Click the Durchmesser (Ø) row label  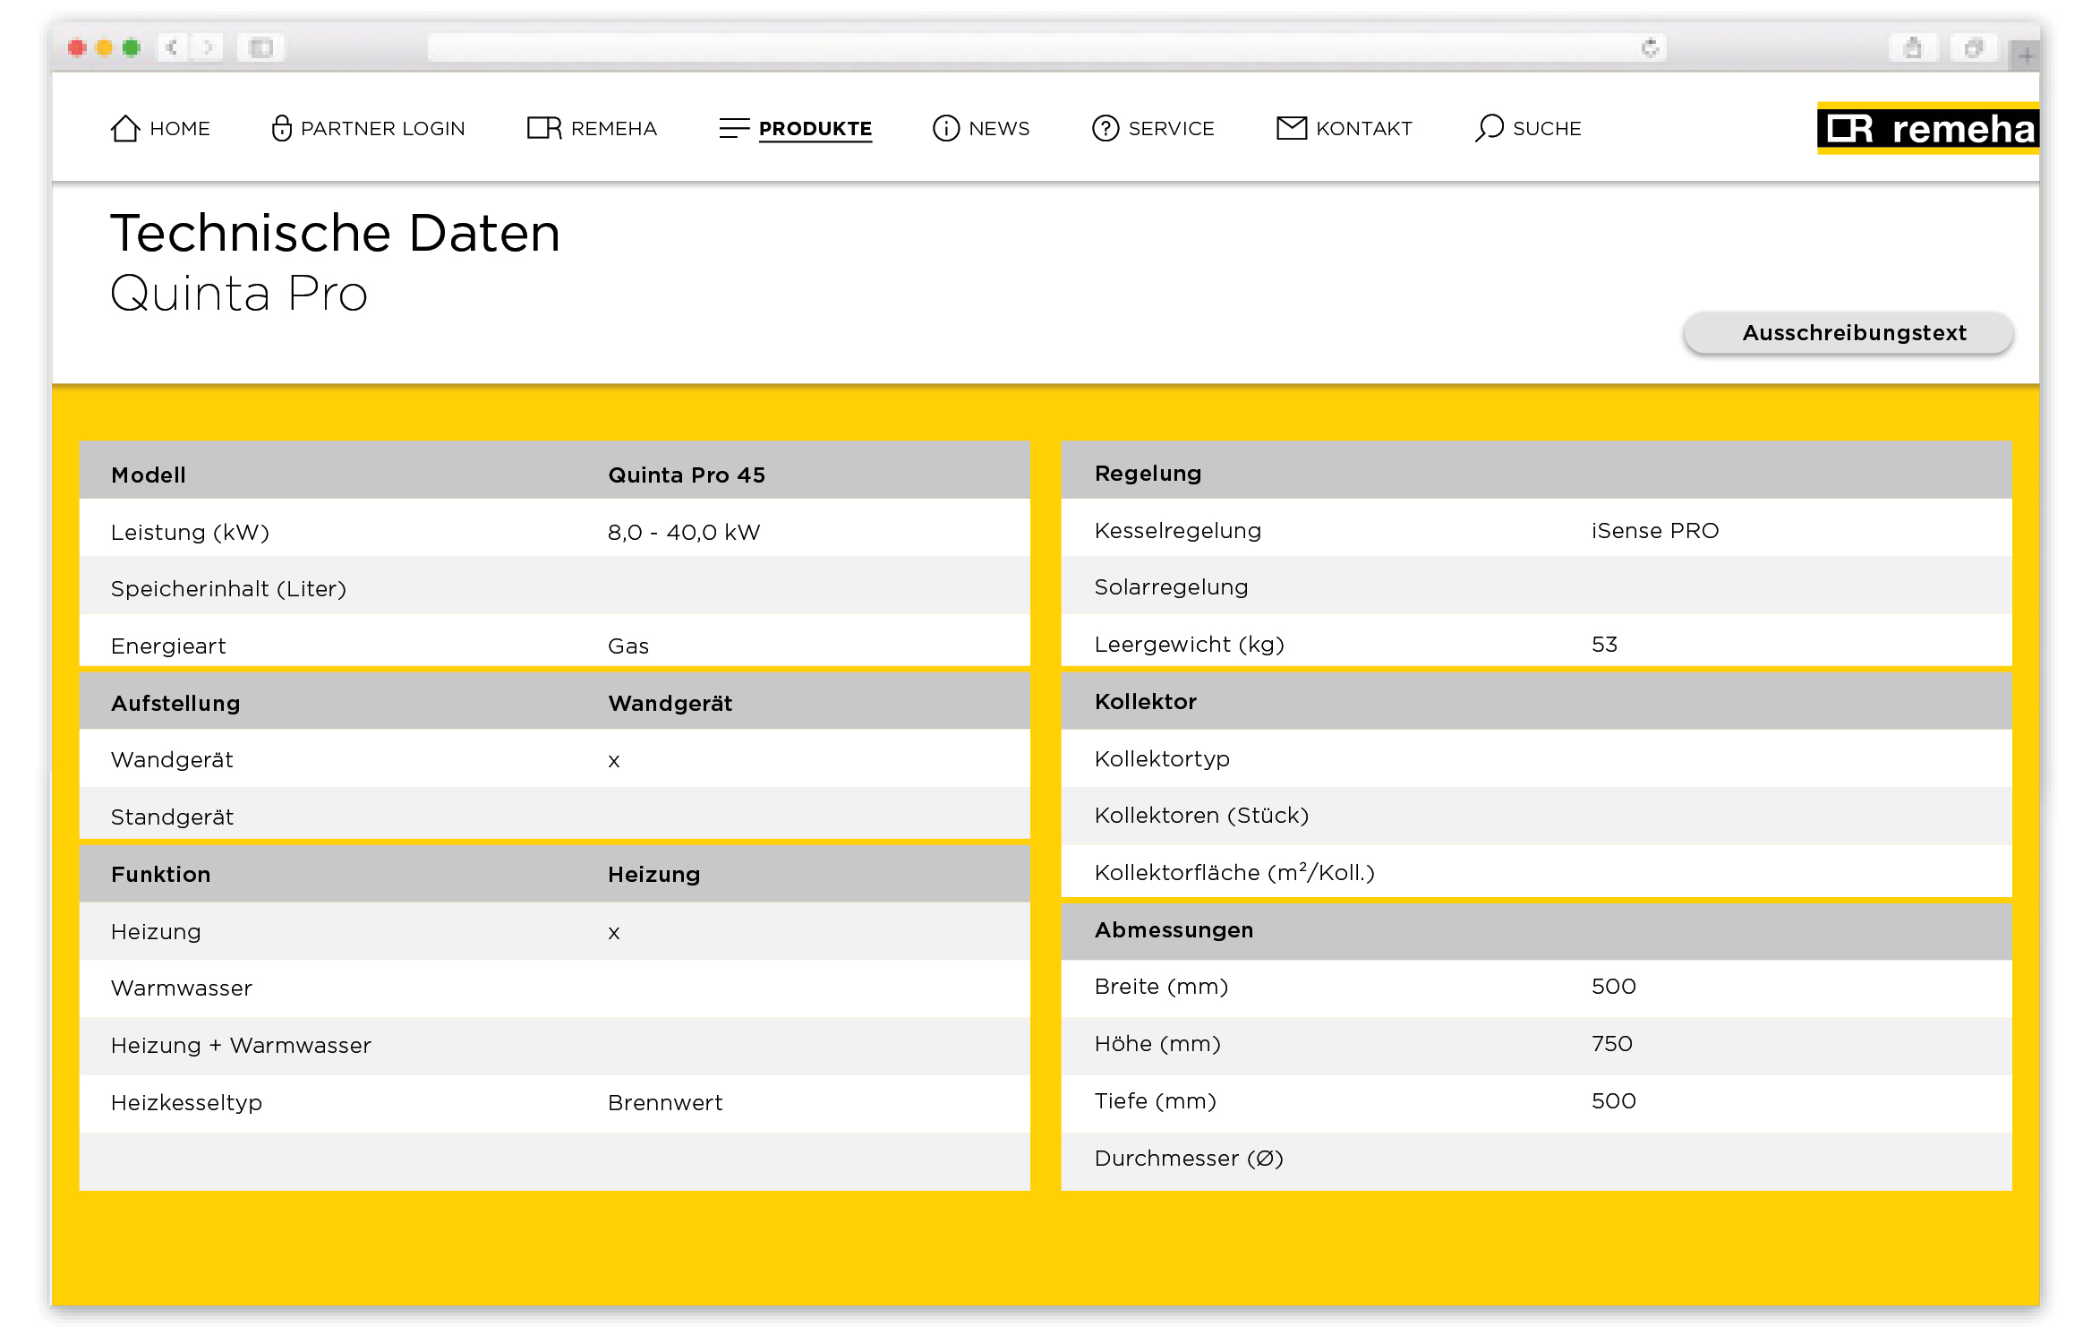[1190, 1159]
